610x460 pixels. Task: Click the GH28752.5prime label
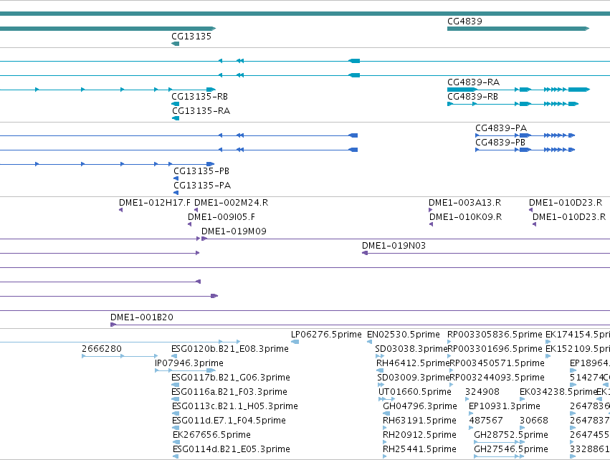click(x=511, y=435)
